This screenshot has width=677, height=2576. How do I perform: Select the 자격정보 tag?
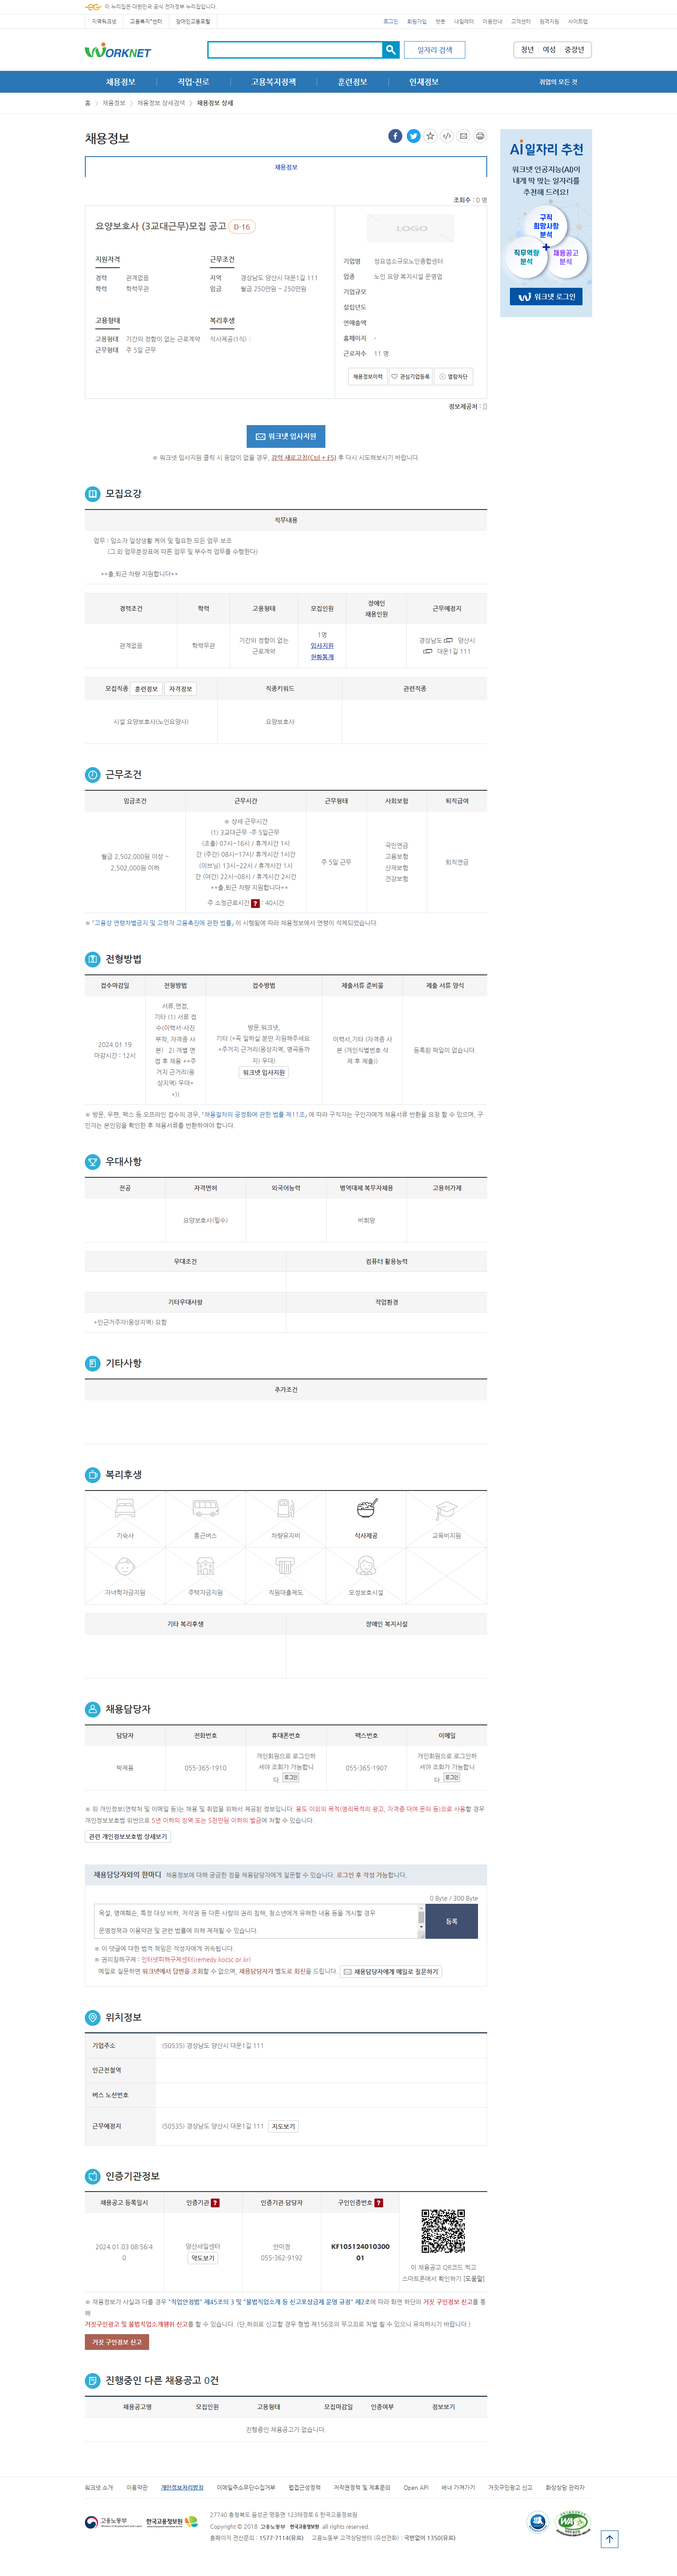(x=181, y=689)
